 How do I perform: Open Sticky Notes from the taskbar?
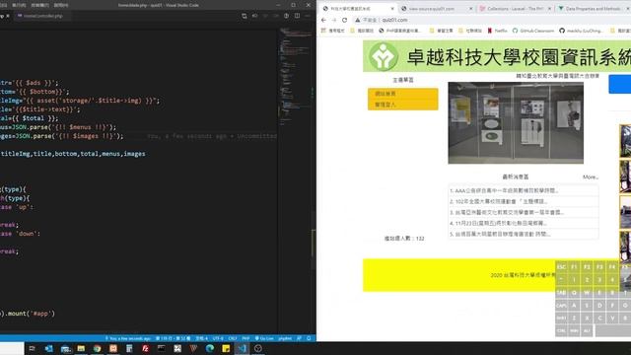tap(226, 348)
